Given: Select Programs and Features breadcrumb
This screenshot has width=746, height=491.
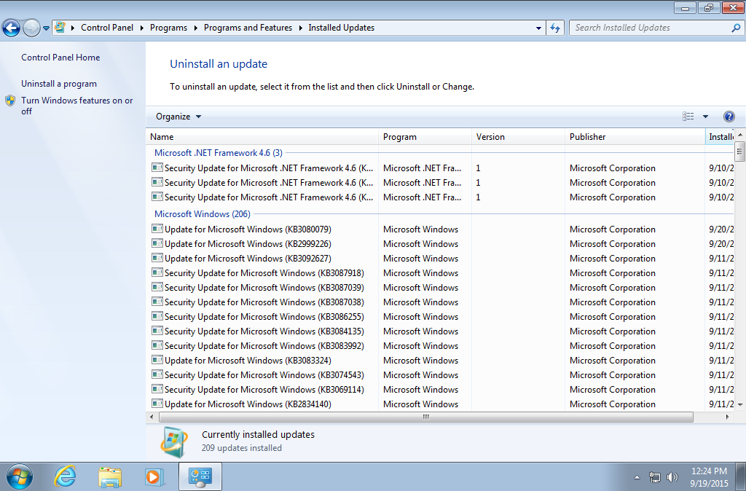Looking at the screenshot, I should 248,28.
